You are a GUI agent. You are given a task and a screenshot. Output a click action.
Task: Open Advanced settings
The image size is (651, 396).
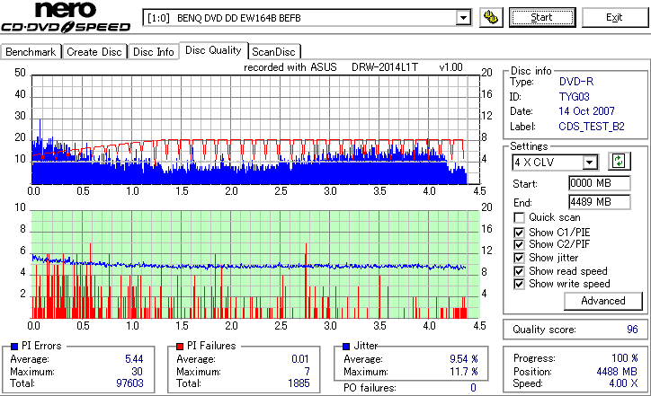pos(602,301)
